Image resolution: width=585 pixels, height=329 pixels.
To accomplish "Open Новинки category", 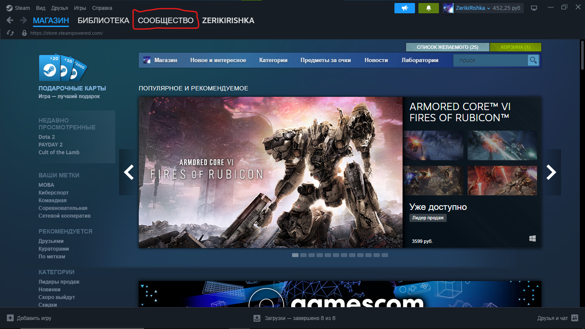I will [49, 290].
